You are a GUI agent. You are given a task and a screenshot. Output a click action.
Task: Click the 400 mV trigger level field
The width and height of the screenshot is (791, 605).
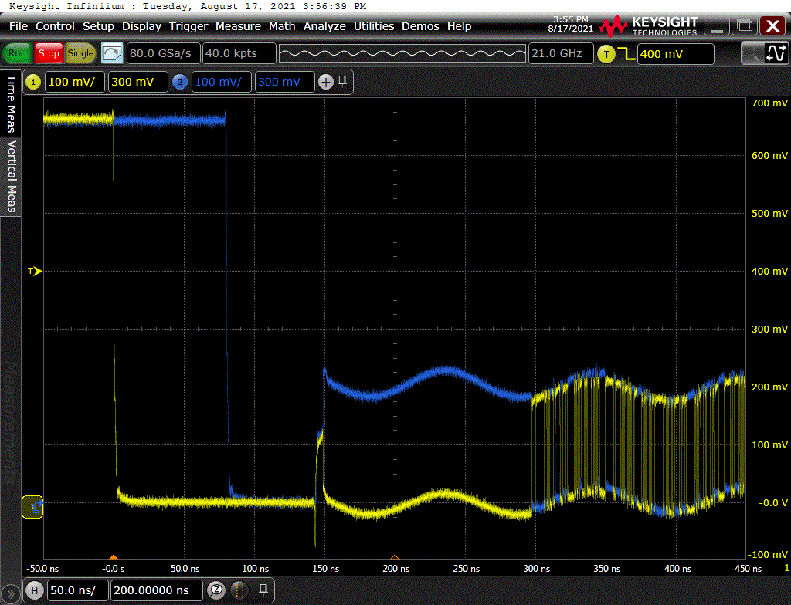tap(675, 54)
